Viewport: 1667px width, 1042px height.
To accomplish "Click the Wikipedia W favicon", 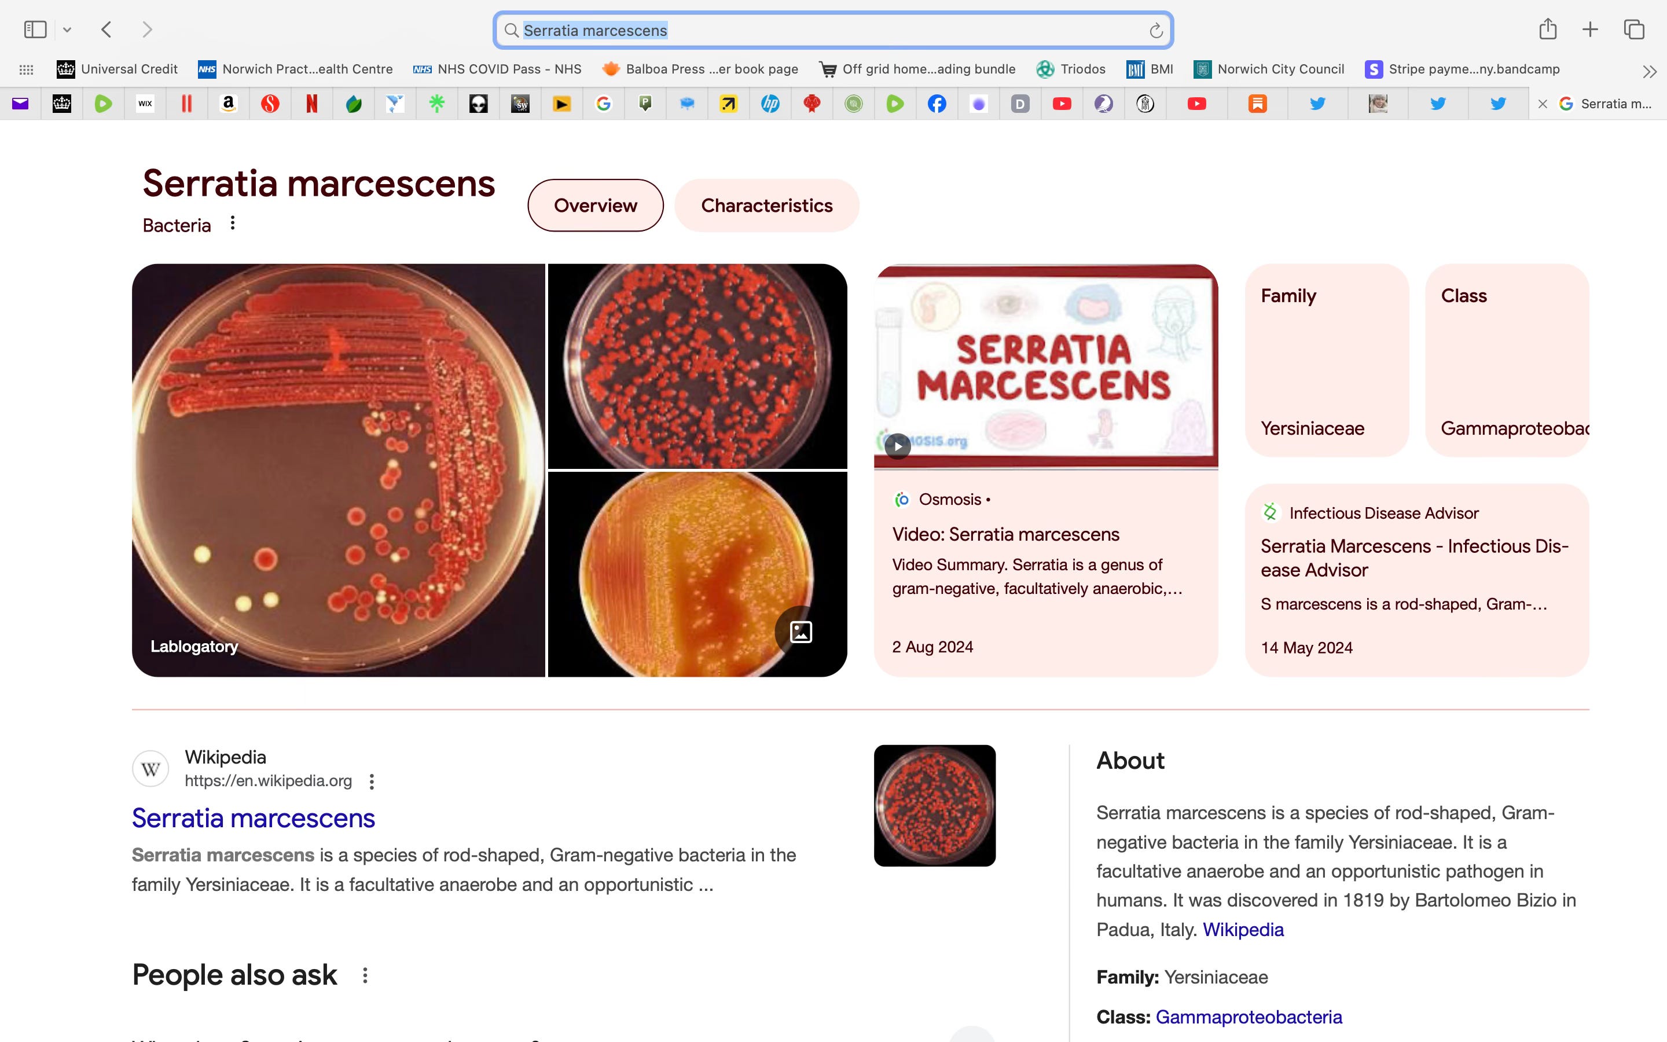I will [150, 768].
